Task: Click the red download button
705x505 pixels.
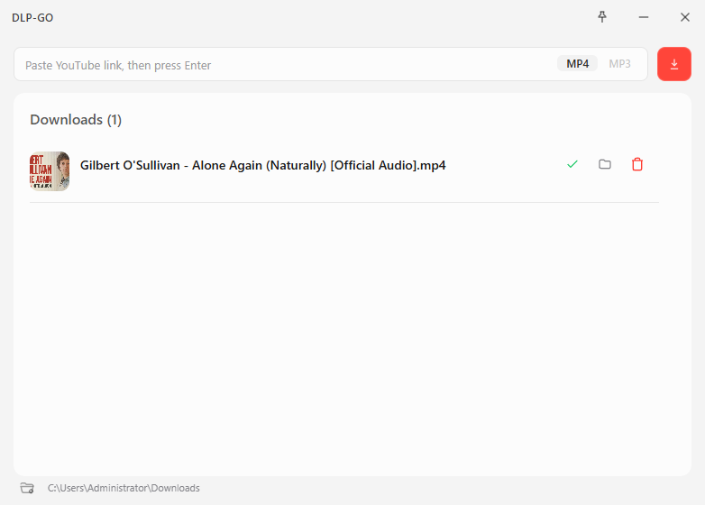Action: 673,64
